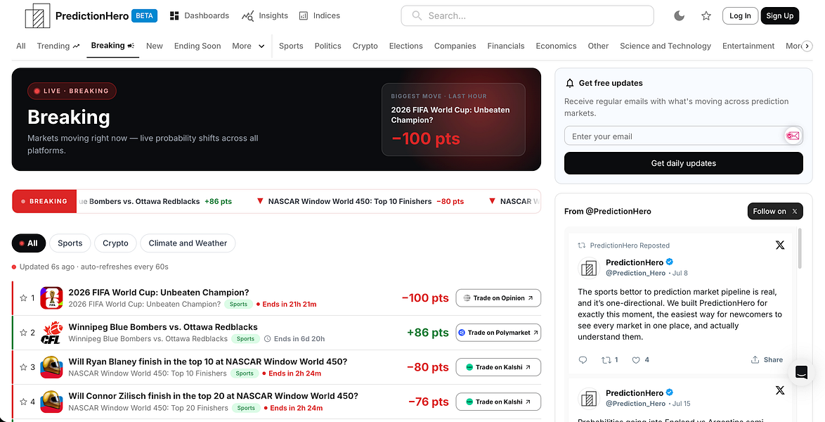825x422 pixels.
Task: Click the X logo on Jul 15 tweet
Action: [780, 390]
